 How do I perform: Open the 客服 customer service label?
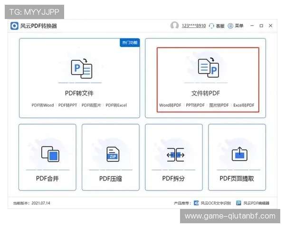click(220, 26)
